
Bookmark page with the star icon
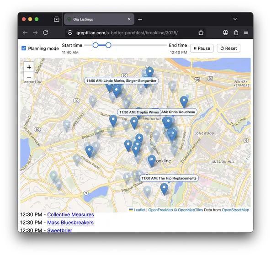pos(201,32)
